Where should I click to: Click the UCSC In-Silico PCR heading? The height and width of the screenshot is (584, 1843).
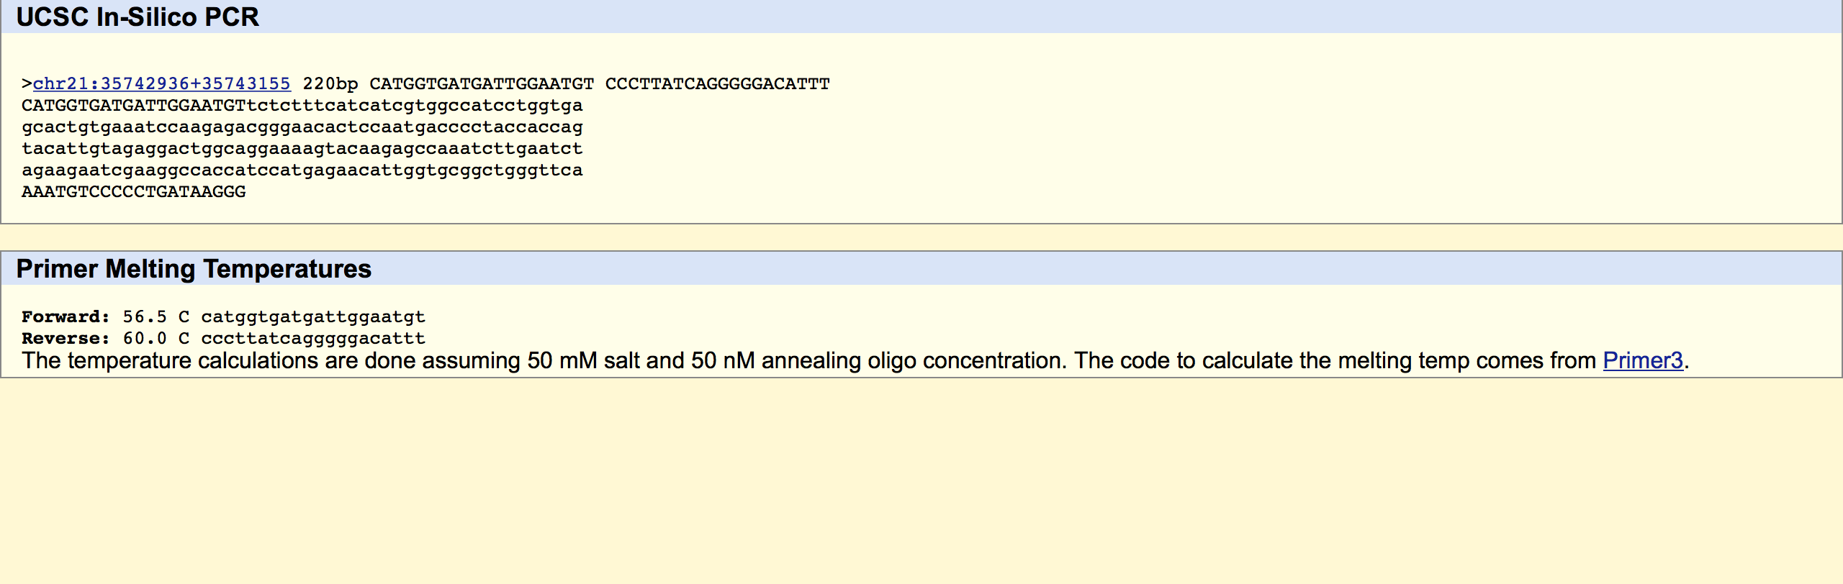coord(138,17)
